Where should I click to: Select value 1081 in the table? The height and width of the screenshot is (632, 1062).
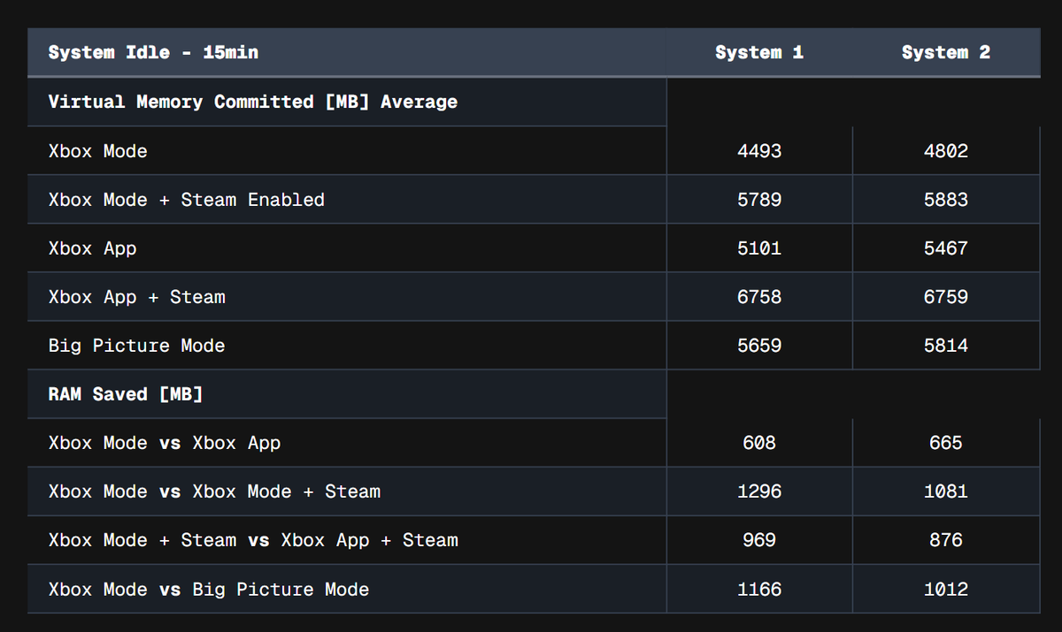[x=946, y=491]
